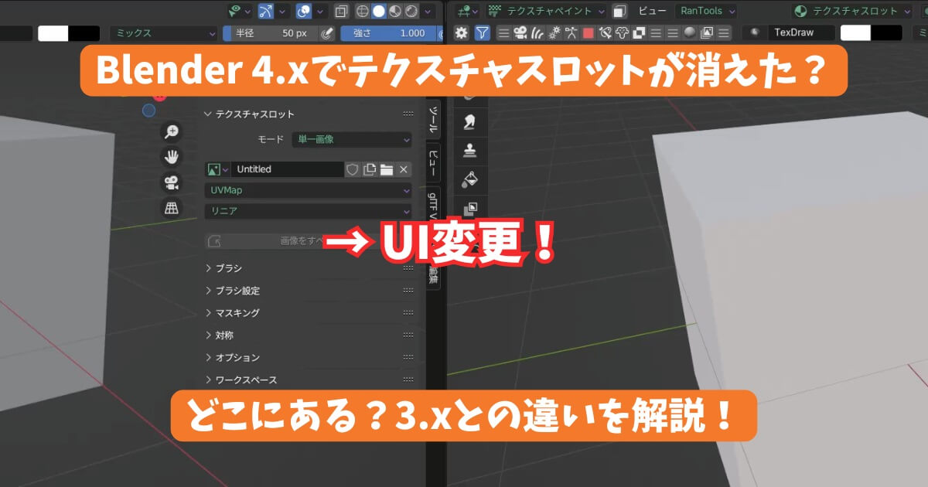Open the テクスチャスロット header dropdown

pyautogui.click(x=851, y=11)
